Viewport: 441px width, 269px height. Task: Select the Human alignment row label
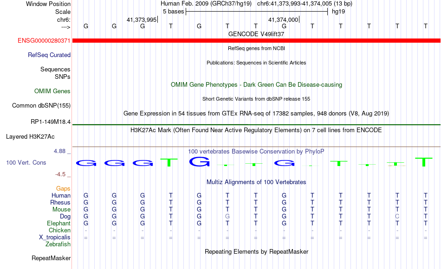(x=61, y=195)
